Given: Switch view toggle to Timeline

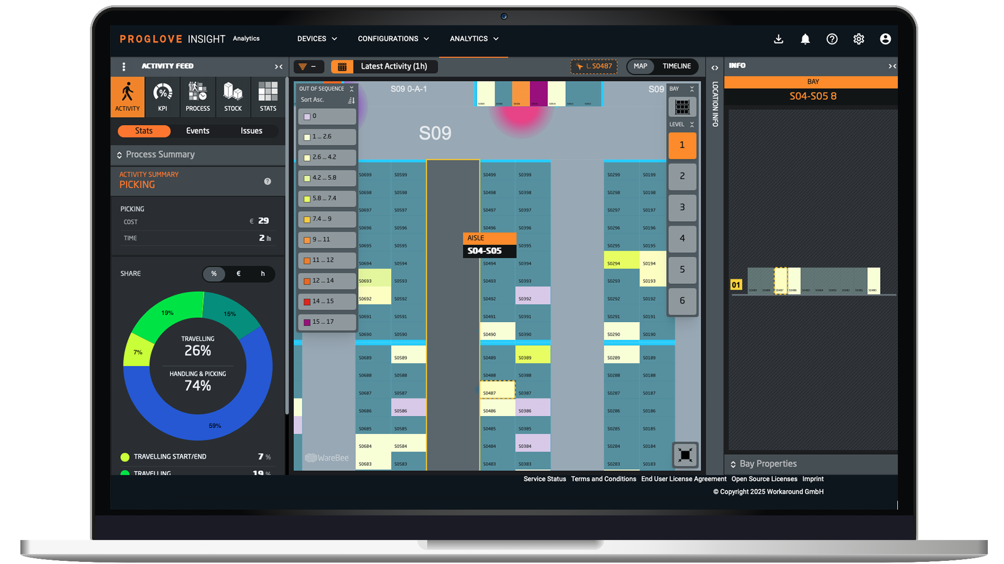Looking at the screenshot, I should 677,66.
